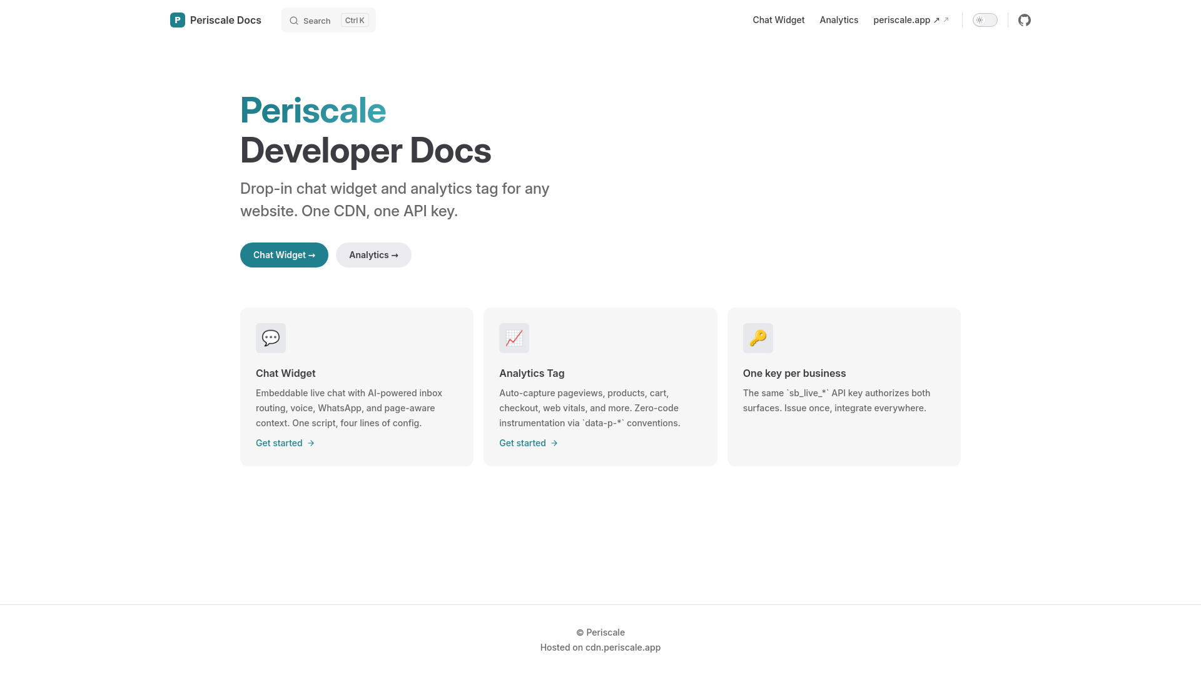Click the teal Chat Widget button
Viewport: 1201px width, 675px height.
(x=284, y=255)
